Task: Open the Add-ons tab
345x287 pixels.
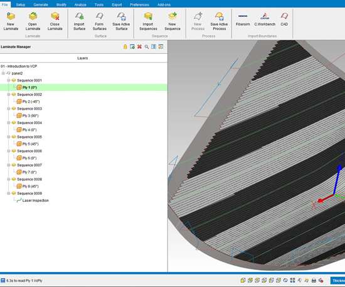Action: click(x=164, y=4)
